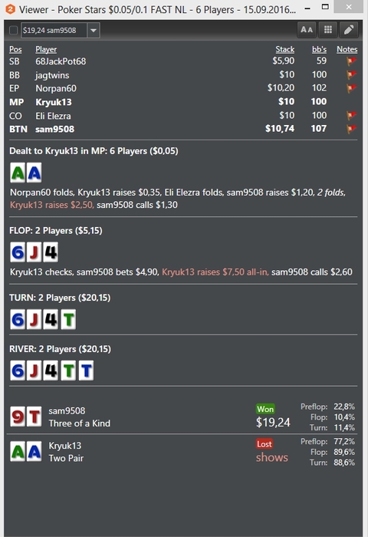Sort by Pos column header

[15, 49]
